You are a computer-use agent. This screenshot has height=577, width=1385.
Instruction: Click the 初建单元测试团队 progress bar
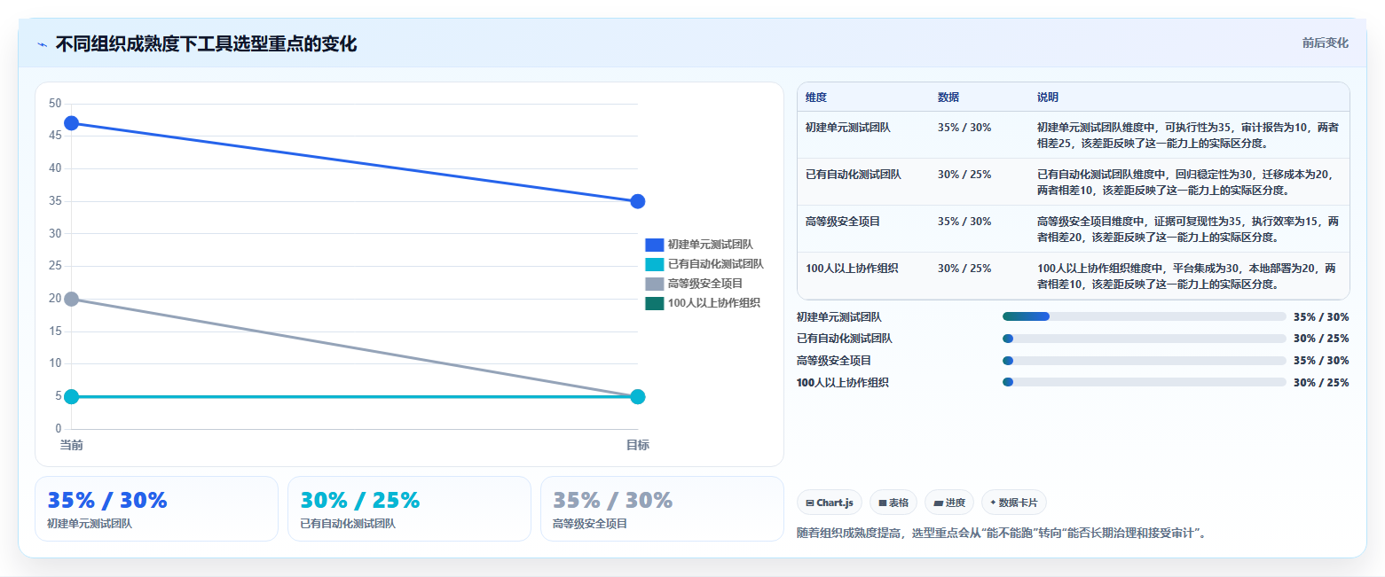click(1144, 316)
